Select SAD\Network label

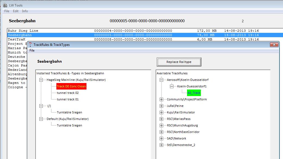click(x=176, y=138)
